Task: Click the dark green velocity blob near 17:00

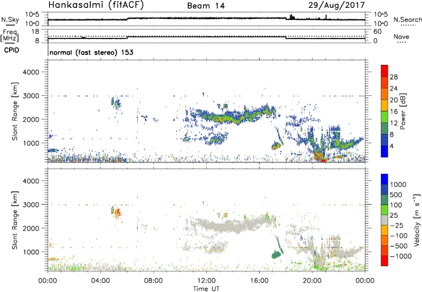Action: tap(276, 255)
